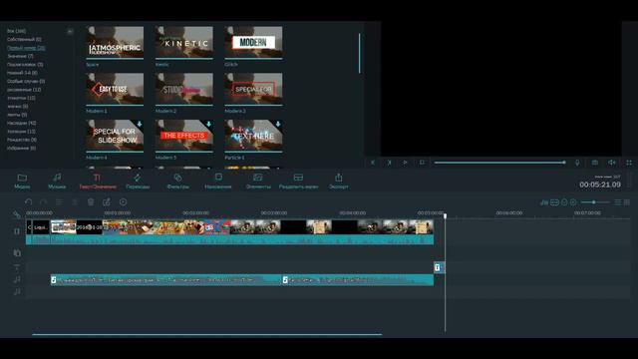
Task: Download The Effects Modern 5 title
Action: coord(208,124)
